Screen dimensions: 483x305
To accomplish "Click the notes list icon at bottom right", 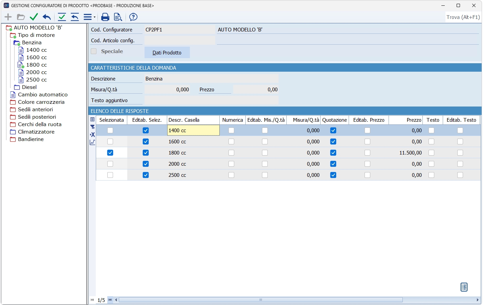I will [464, 287].
